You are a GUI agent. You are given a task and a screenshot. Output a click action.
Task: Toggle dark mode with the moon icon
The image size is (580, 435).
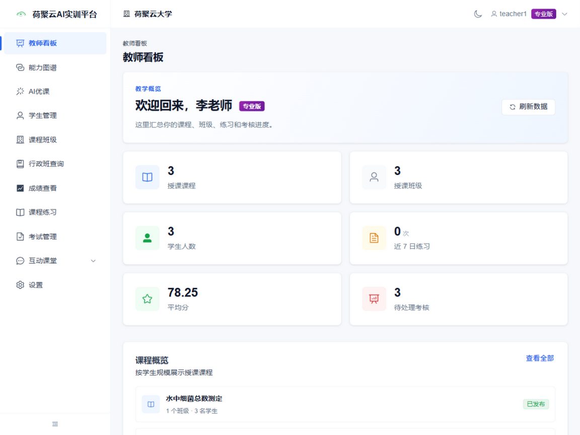pos(478,14)
